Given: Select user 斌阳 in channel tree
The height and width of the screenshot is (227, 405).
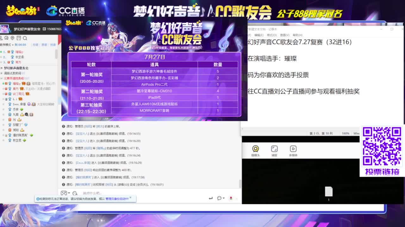Looking at the screenshot, I should (16, 130).
